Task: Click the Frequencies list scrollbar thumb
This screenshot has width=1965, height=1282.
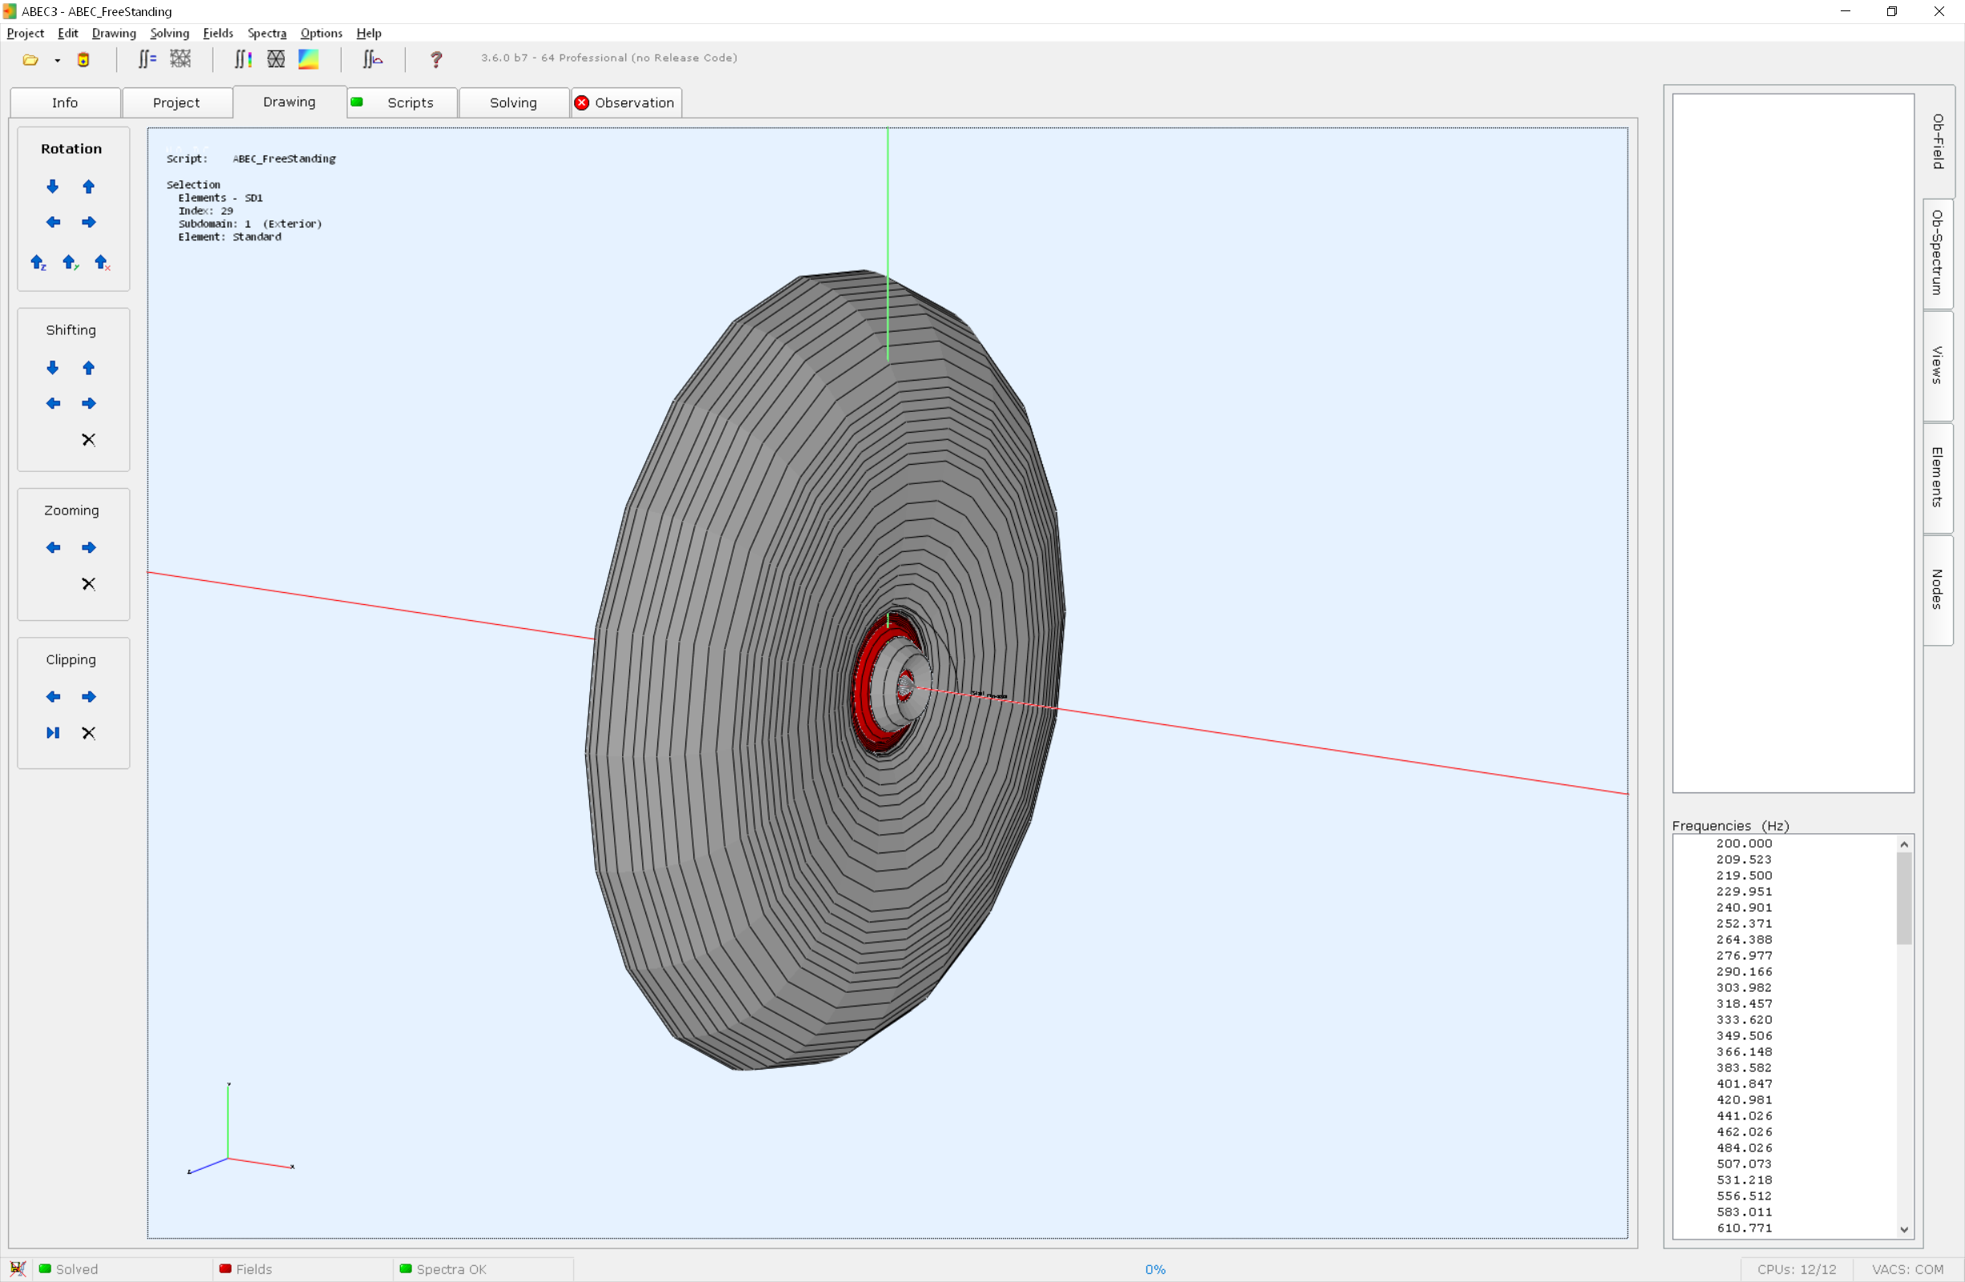Action: pyautogui.click(x=1904, y=898)
